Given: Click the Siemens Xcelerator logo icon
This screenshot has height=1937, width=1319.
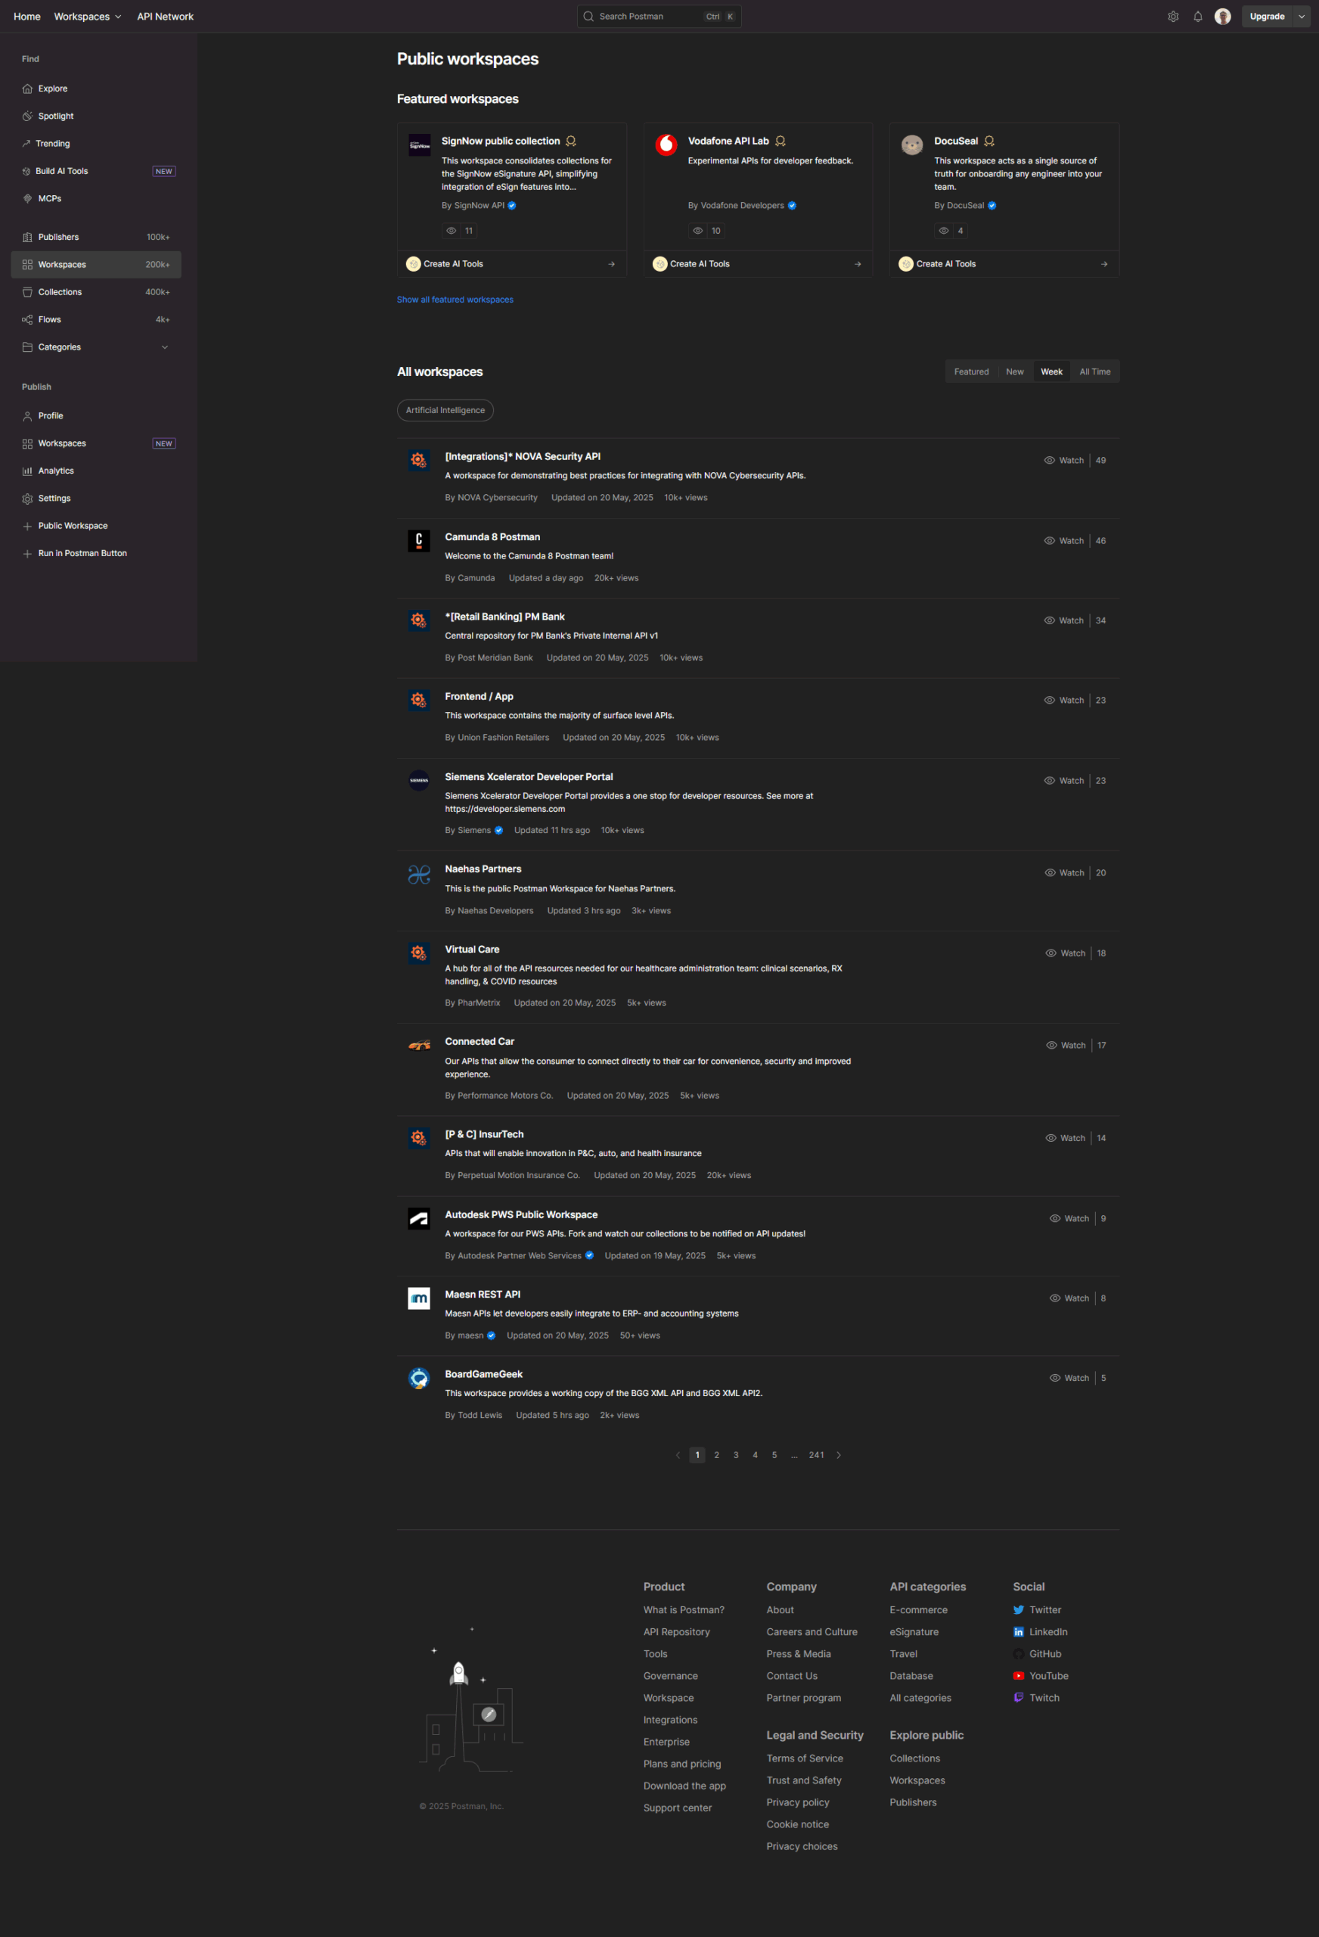Looking at the screenshot, I should [x=418, y=780].
